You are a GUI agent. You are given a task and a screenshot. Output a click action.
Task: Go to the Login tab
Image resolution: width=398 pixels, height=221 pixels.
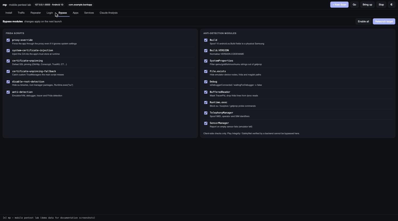coord(50,13)
